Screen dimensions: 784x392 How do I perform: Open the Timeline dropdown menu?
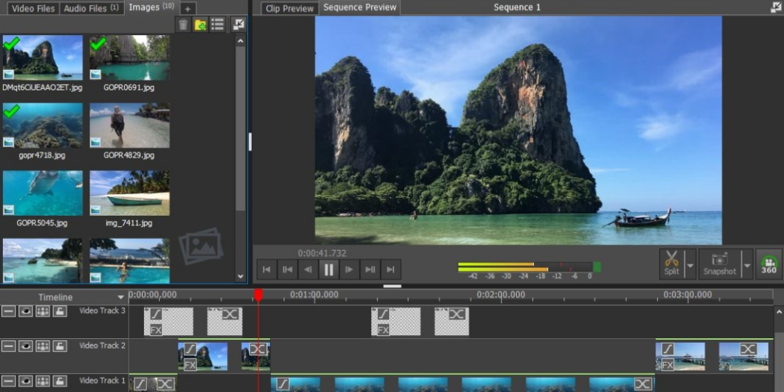pos(120,297)
